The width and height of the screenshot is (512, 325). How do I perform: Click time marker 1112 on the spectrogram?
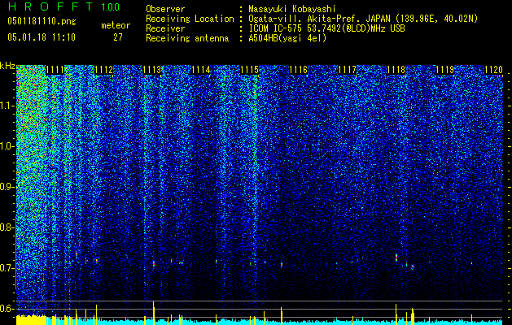pyautogui.click(x=103, y=70)
